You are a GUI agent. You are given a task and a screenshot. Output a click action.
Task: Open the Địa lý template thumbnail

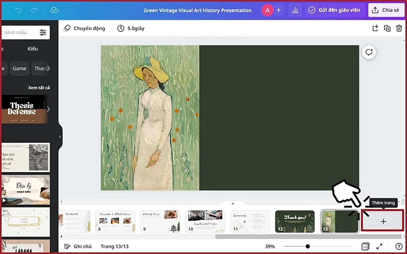pyautogui.click(x=26, y=190)
